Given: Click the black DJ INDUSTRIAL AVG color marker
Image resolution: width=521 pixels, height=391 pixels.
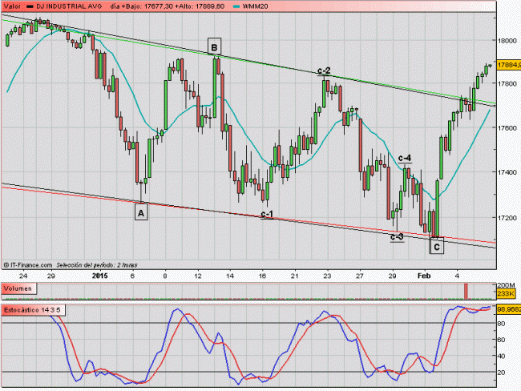Looking at the screenshot, I should [x=30, y=6].
